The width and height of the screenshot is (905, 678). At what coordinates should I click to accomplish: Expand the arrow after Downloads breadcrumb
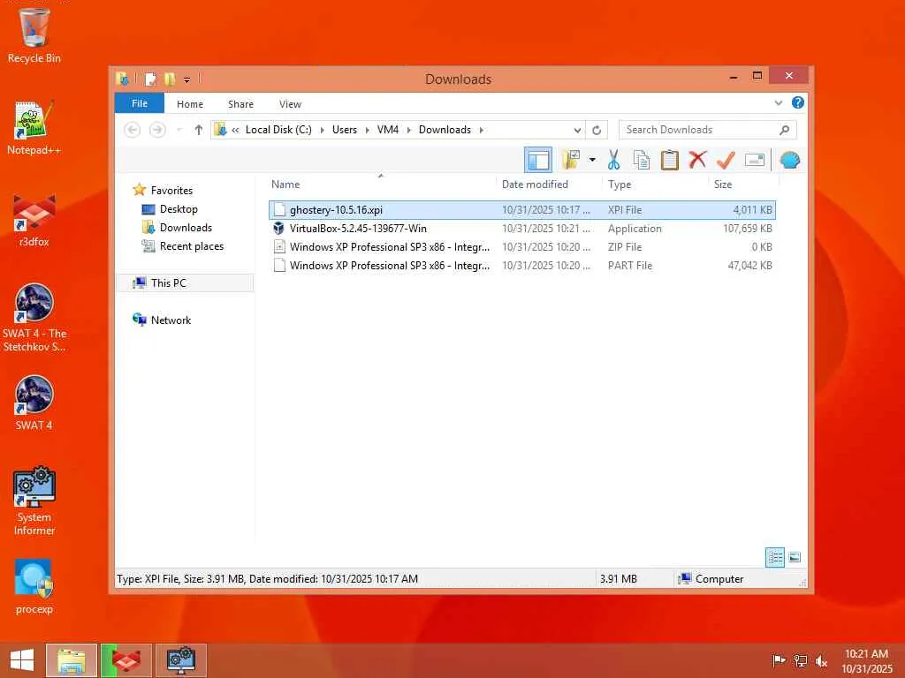(482, 130)
